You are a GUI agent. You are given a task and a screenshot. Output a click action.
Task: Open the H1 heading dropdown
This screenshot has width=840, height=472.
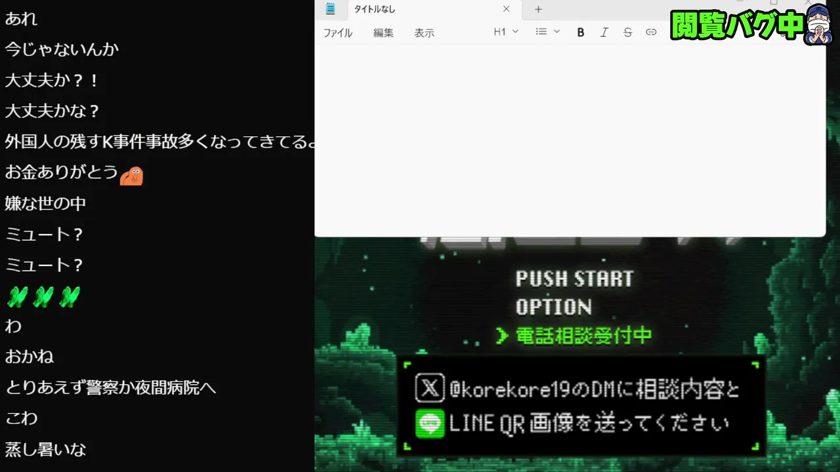pyautogui.click(x=506, y=31)
